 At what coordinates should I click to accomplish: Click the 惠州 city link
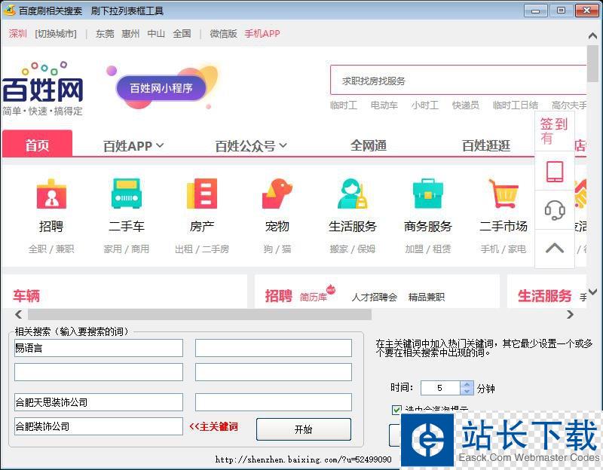point(130,34)
